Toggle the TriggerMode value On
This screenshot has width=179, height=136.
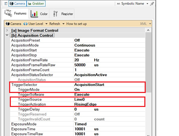(x=77, y=90)
